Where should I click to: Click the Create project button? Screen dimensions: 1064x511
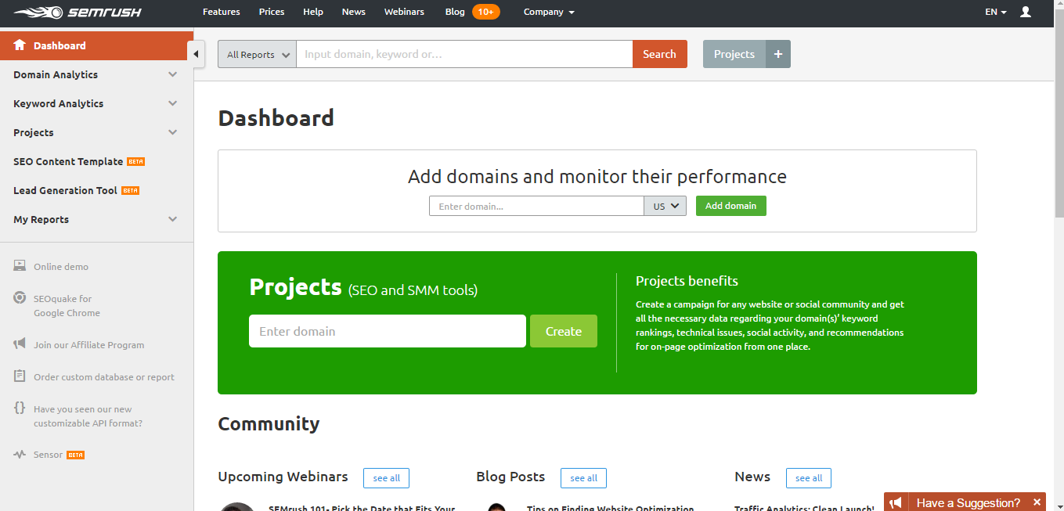564,331
